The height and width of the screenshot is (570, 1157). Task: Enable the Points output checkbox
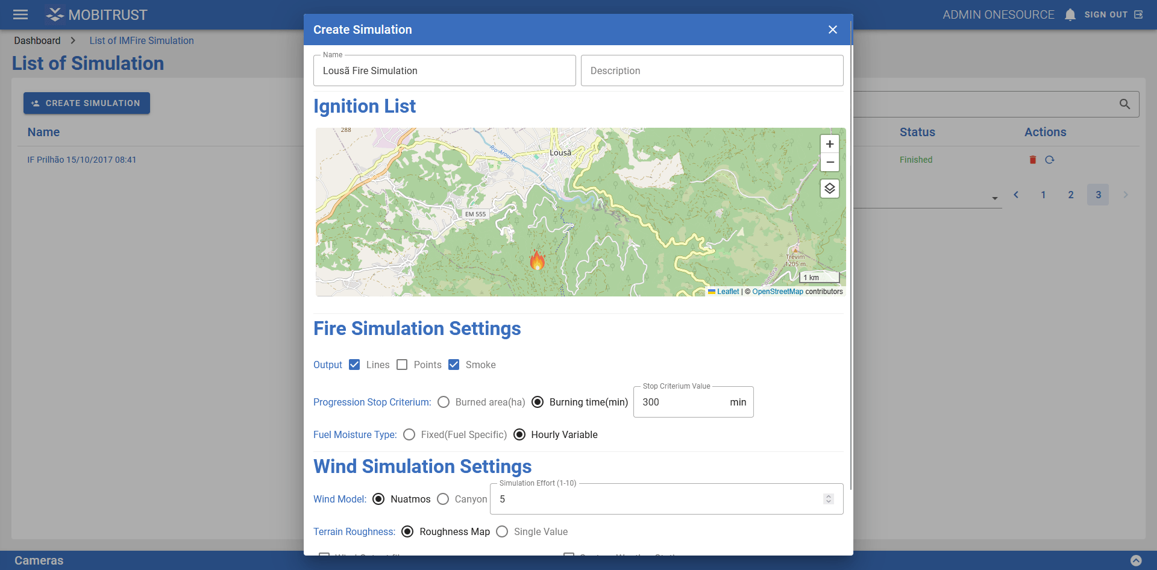pos(402,365)
